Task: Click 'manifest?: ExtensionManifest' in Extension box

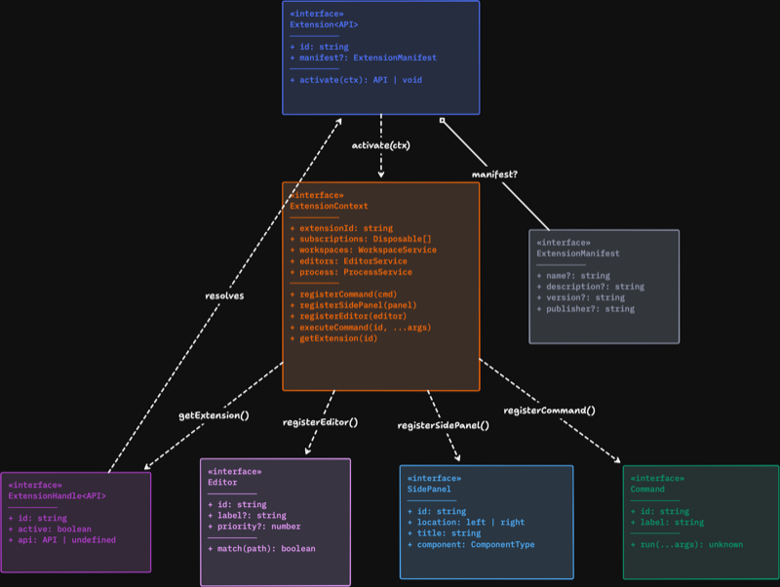Action: [x=368, y=58]
